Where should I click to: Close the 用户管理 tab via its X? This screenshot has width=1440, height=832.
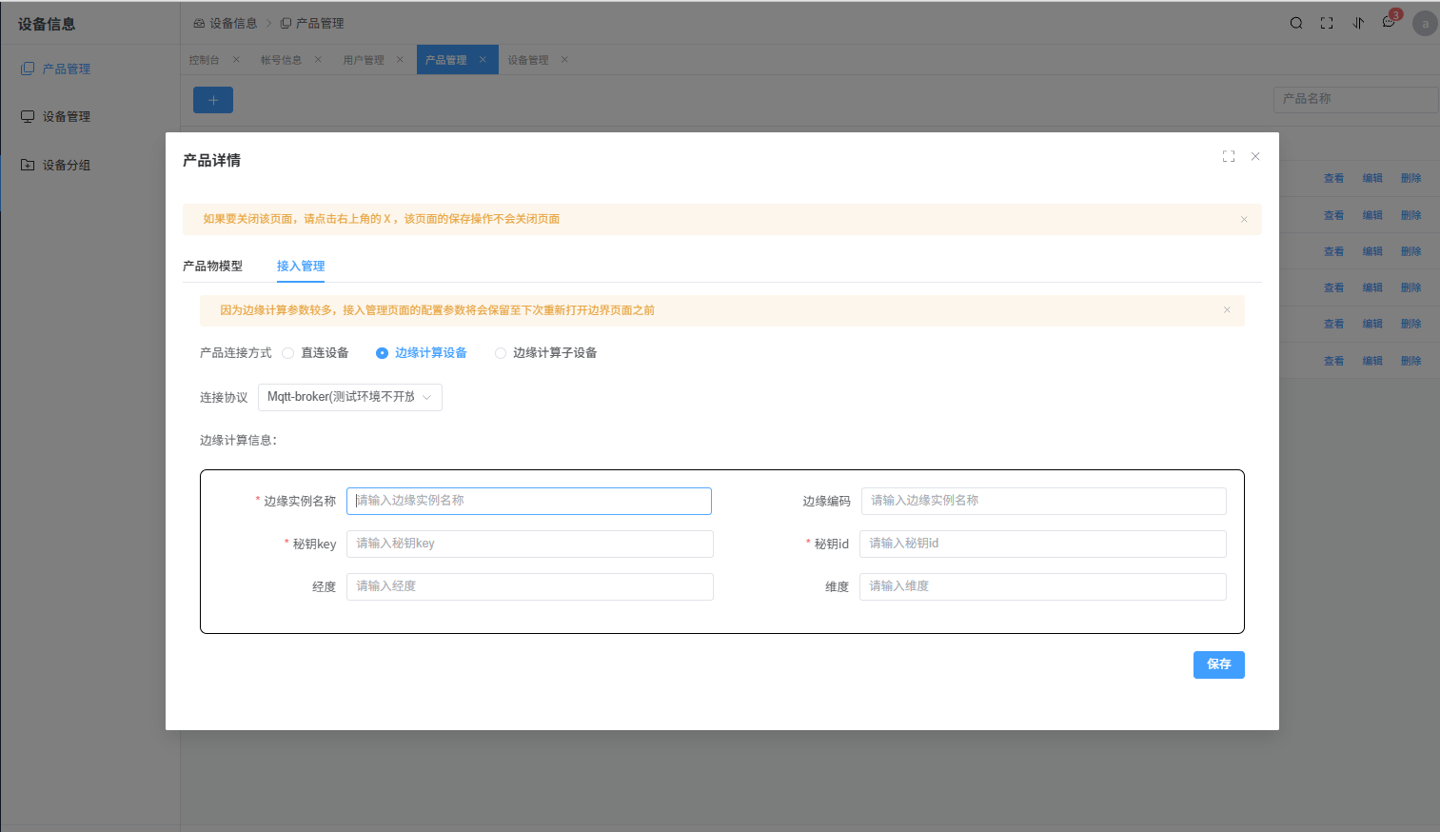pos(400,59)
